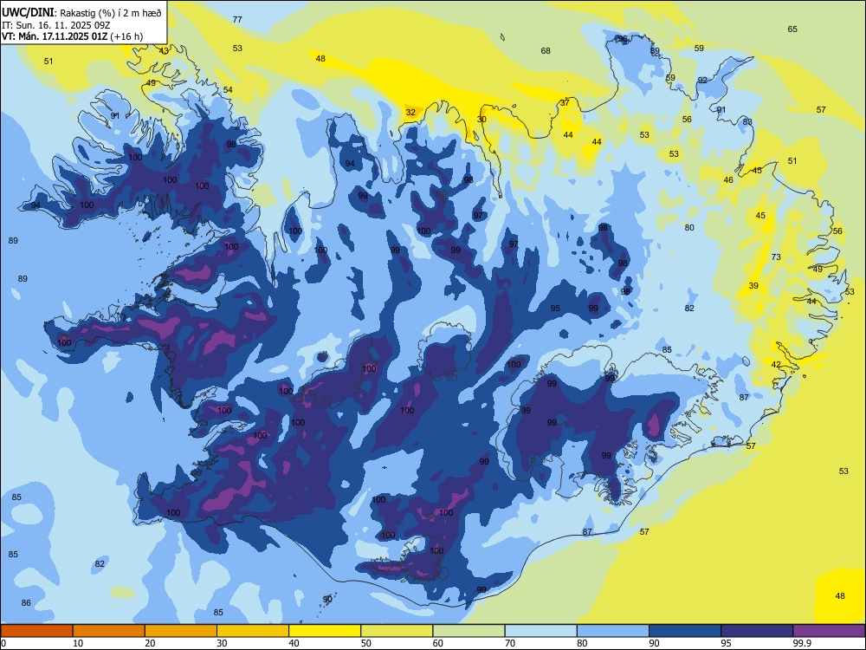Click the value '42' on southeast coast
The width and height of the screenshot is (866, 650).
coord(777,364)
